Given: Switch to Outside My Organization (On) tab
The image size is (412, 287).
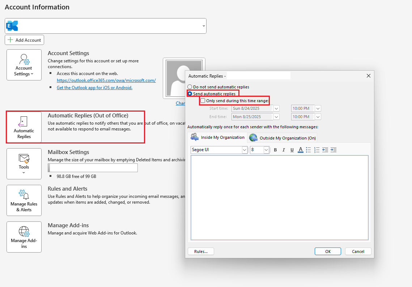Looking at the screenshot, I should click(283, 138).
